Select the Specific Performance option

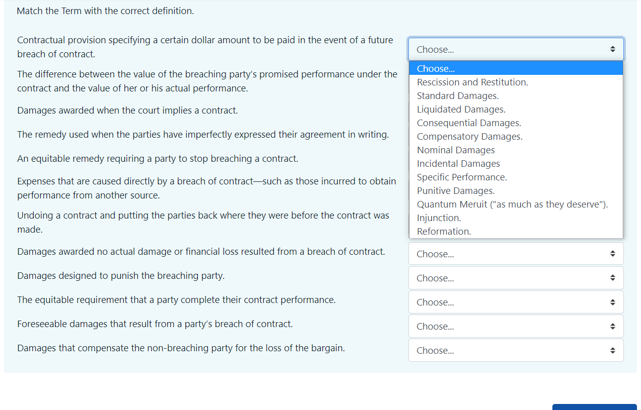click(x=462, y=177)
